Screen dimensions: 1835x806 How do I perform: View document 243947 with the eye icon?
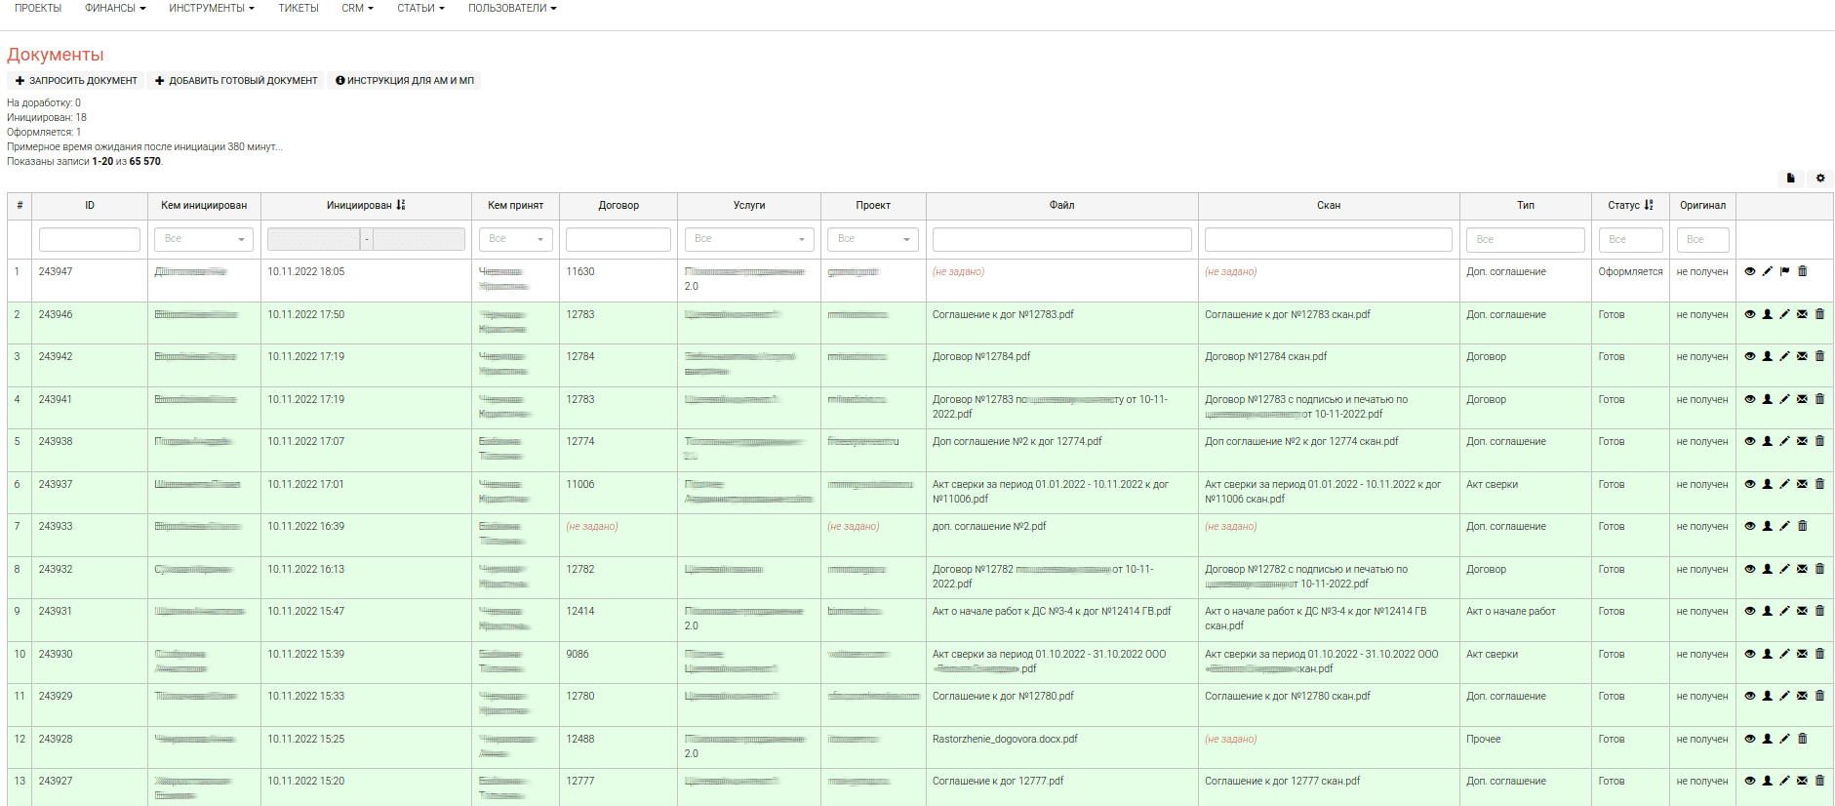point(1750,272)
